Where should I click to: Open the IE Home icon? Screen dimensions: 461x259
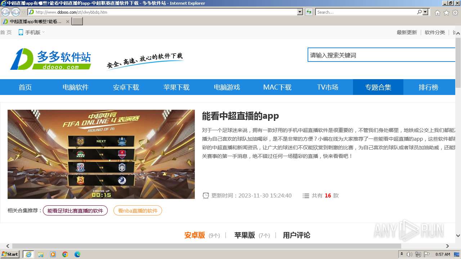click(x=437, y=13)
